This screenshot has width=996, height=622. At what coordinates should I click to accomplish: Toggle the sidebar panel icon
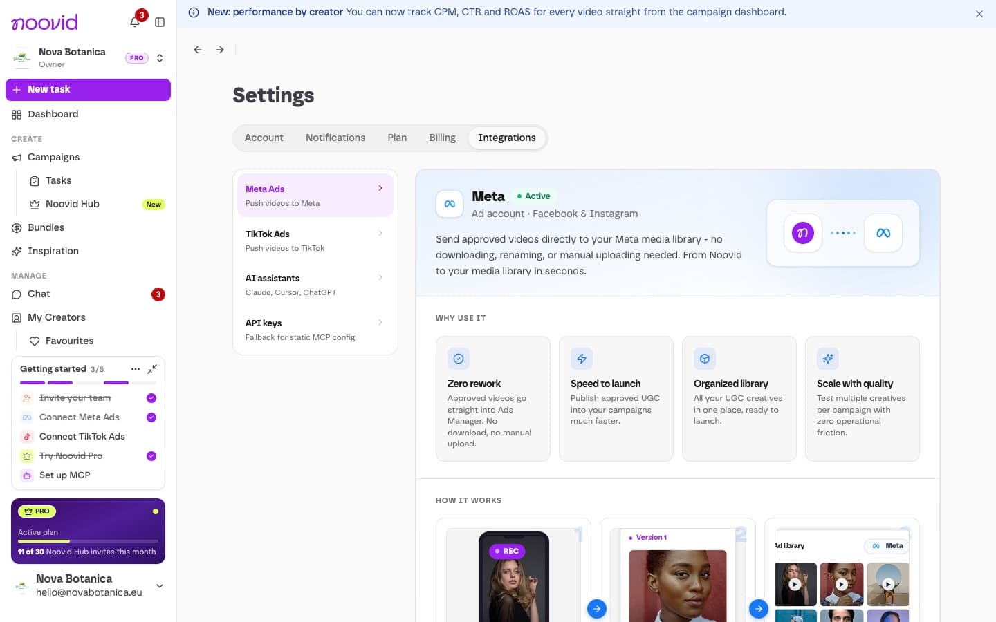(160, 22)
